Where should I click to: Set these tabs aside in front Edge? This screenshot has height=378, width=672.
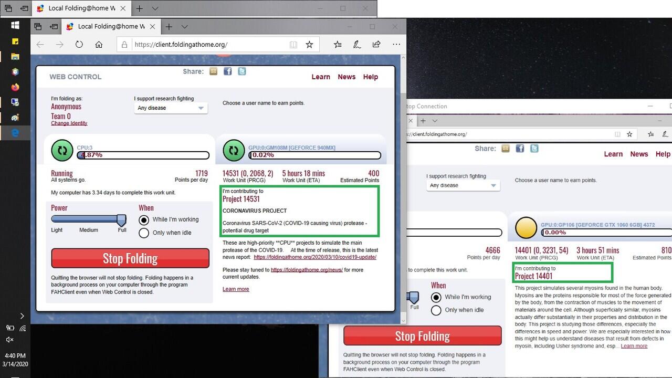point(54,26)
